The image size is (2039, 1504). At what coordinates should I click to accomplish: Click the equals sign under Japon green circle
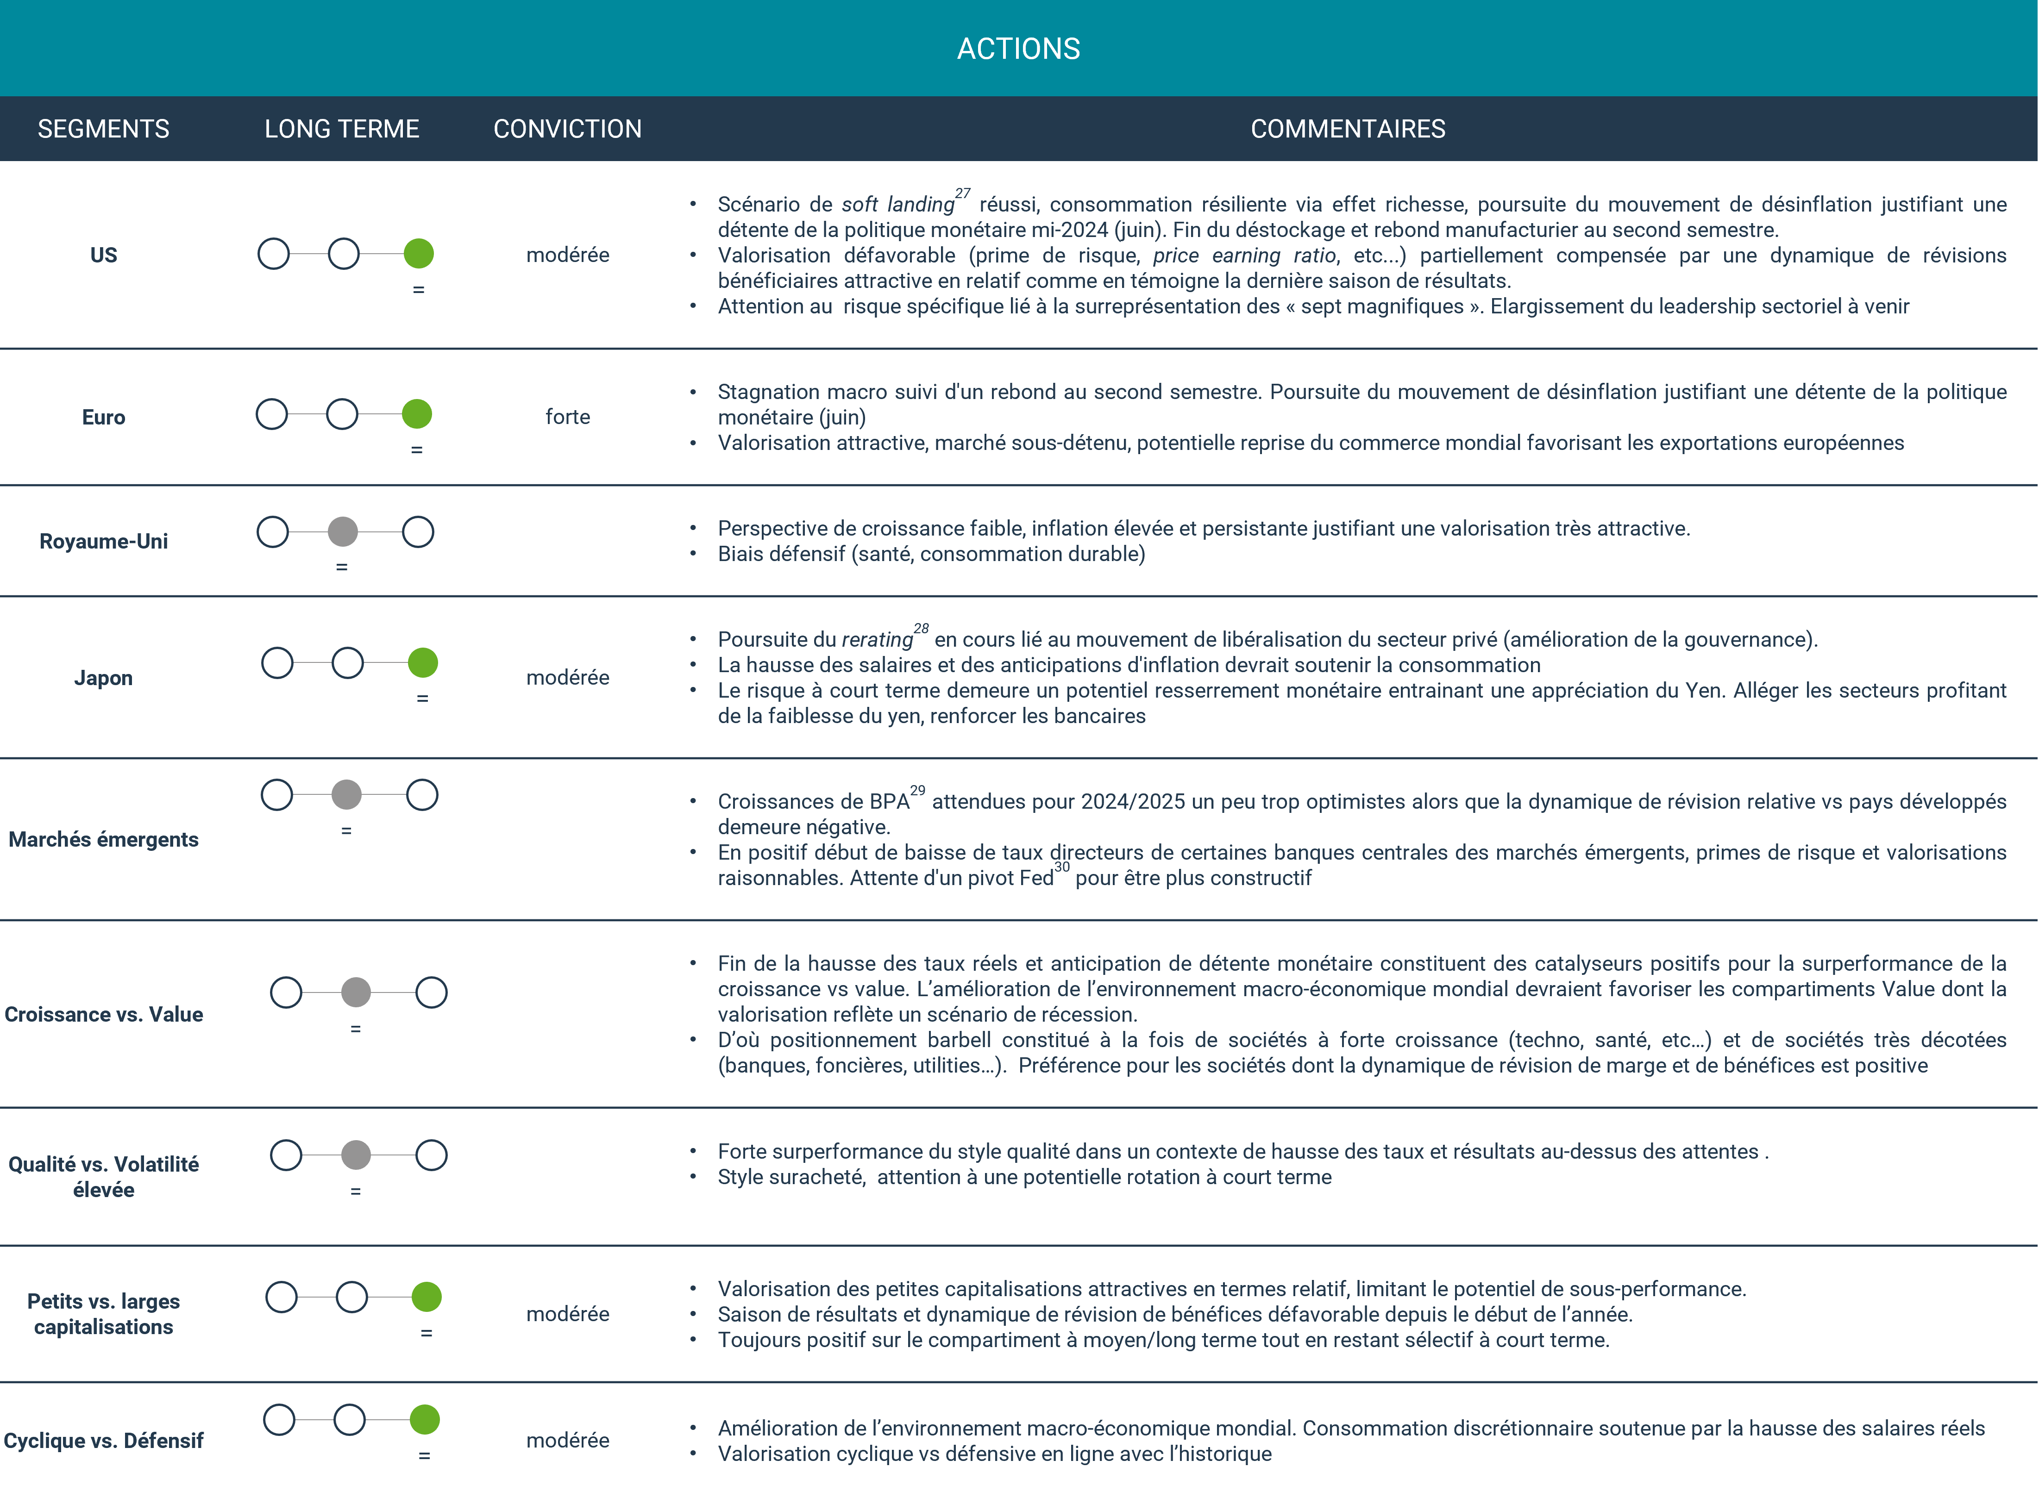click(422, 698)
